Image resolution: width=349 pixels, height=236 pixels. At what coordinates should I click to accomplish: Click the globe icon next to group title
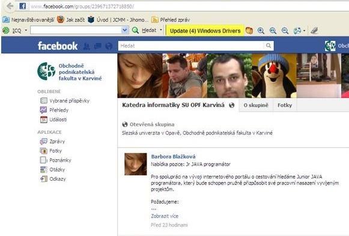232,106
